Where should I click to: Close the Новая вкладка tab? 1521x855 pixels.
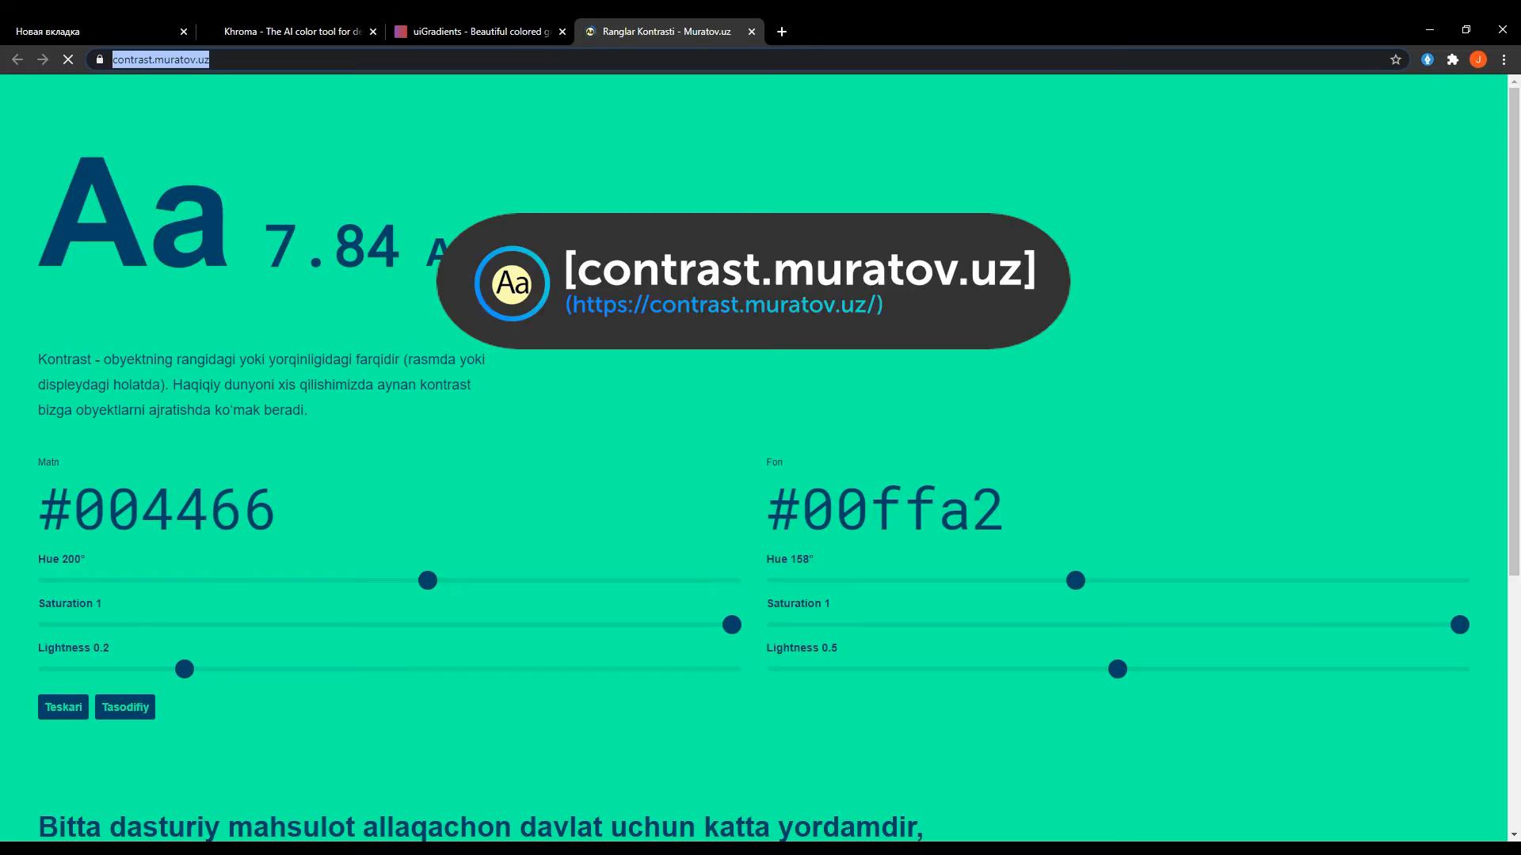point(184,32)
